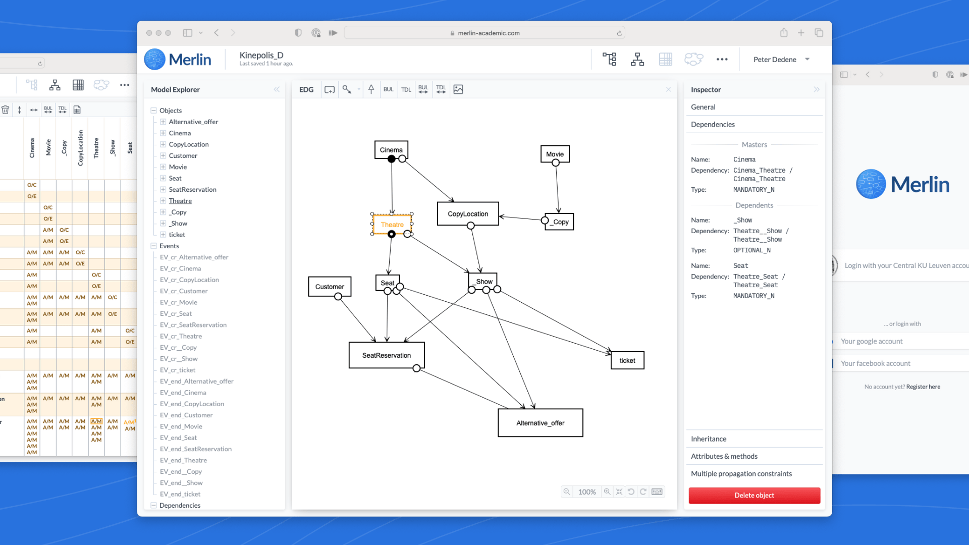Undo last diagram action

click(x=631, y=492)
